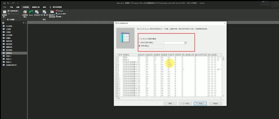
Task: Click the 上一步 back button
Action: pos(185,103)
